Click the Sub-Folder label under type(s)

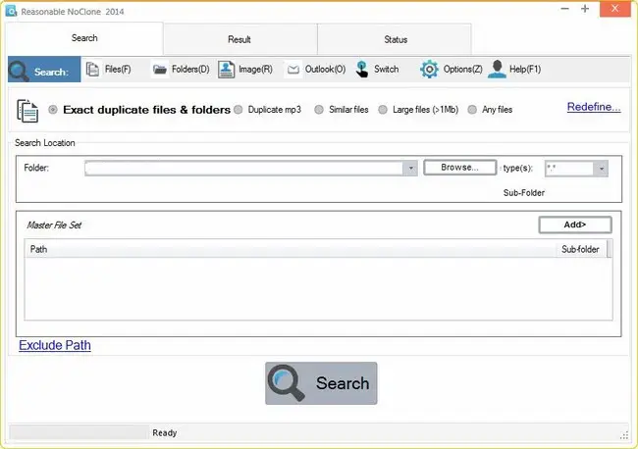click(x=524, y=192)
